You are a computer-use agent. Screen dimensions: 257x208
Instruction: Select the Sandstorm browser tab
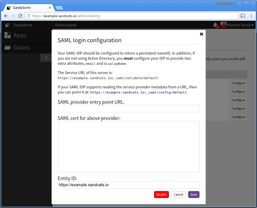pyautogui.click(x=28, y=8)
